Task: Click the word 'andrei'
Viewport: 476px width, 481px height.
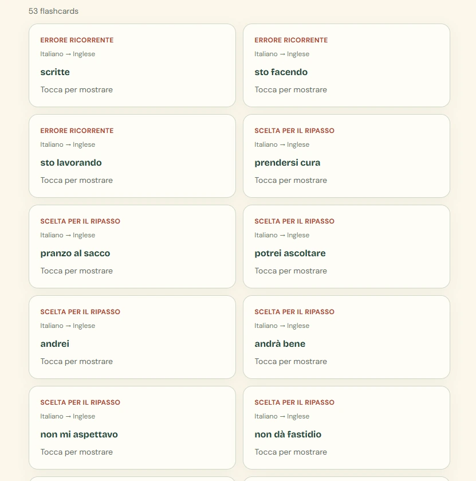Action: coord(55,343)
